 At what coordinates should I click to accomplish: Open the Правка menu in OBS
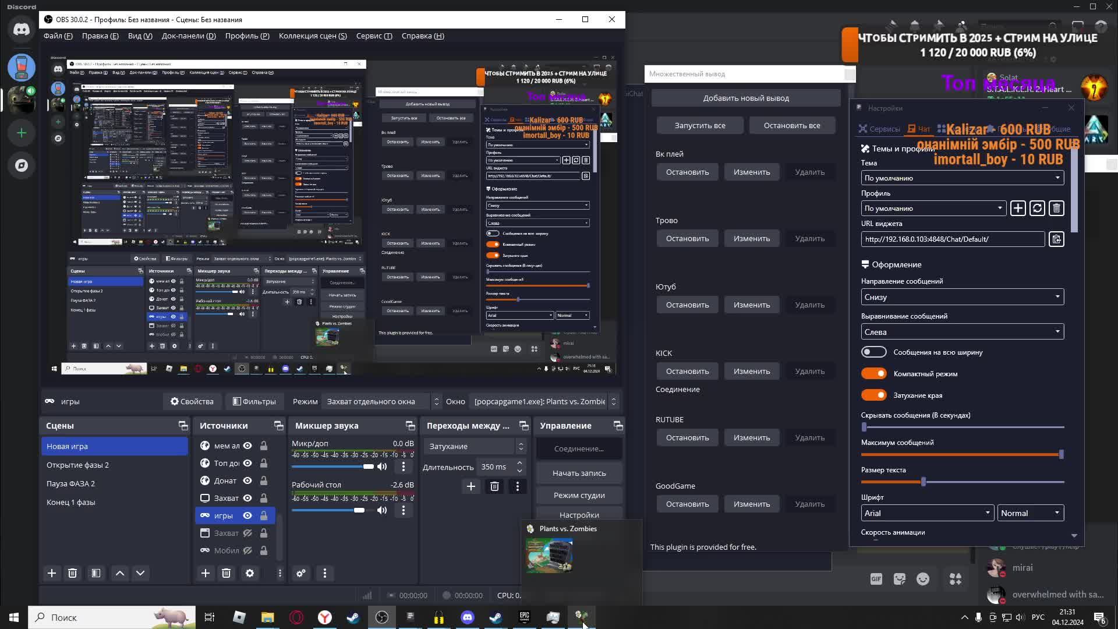pos(100,36)
